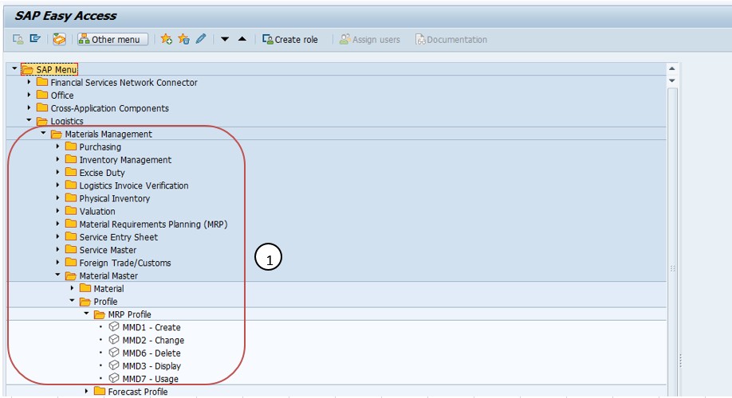Click tree scrollbar up arrow

tap(672, 68)
